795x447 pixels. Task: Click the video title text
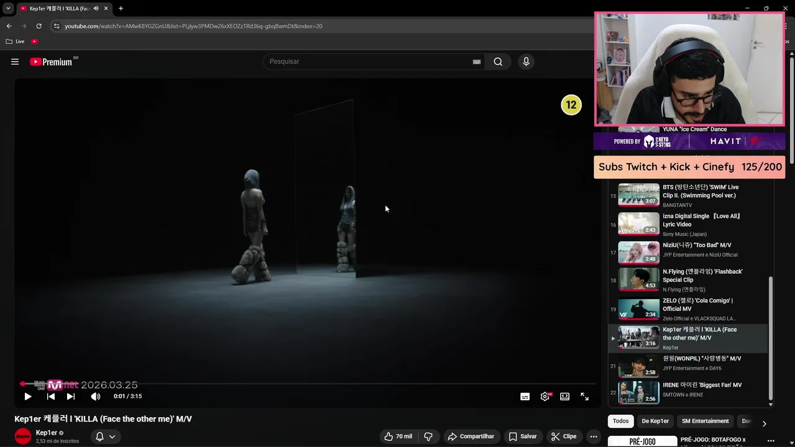pos(103,419)
